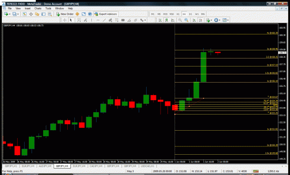This screenshot has height=175, width=290.
Task: Switch to the USDCAD,H1 chart tab
Action: point(148,166)
